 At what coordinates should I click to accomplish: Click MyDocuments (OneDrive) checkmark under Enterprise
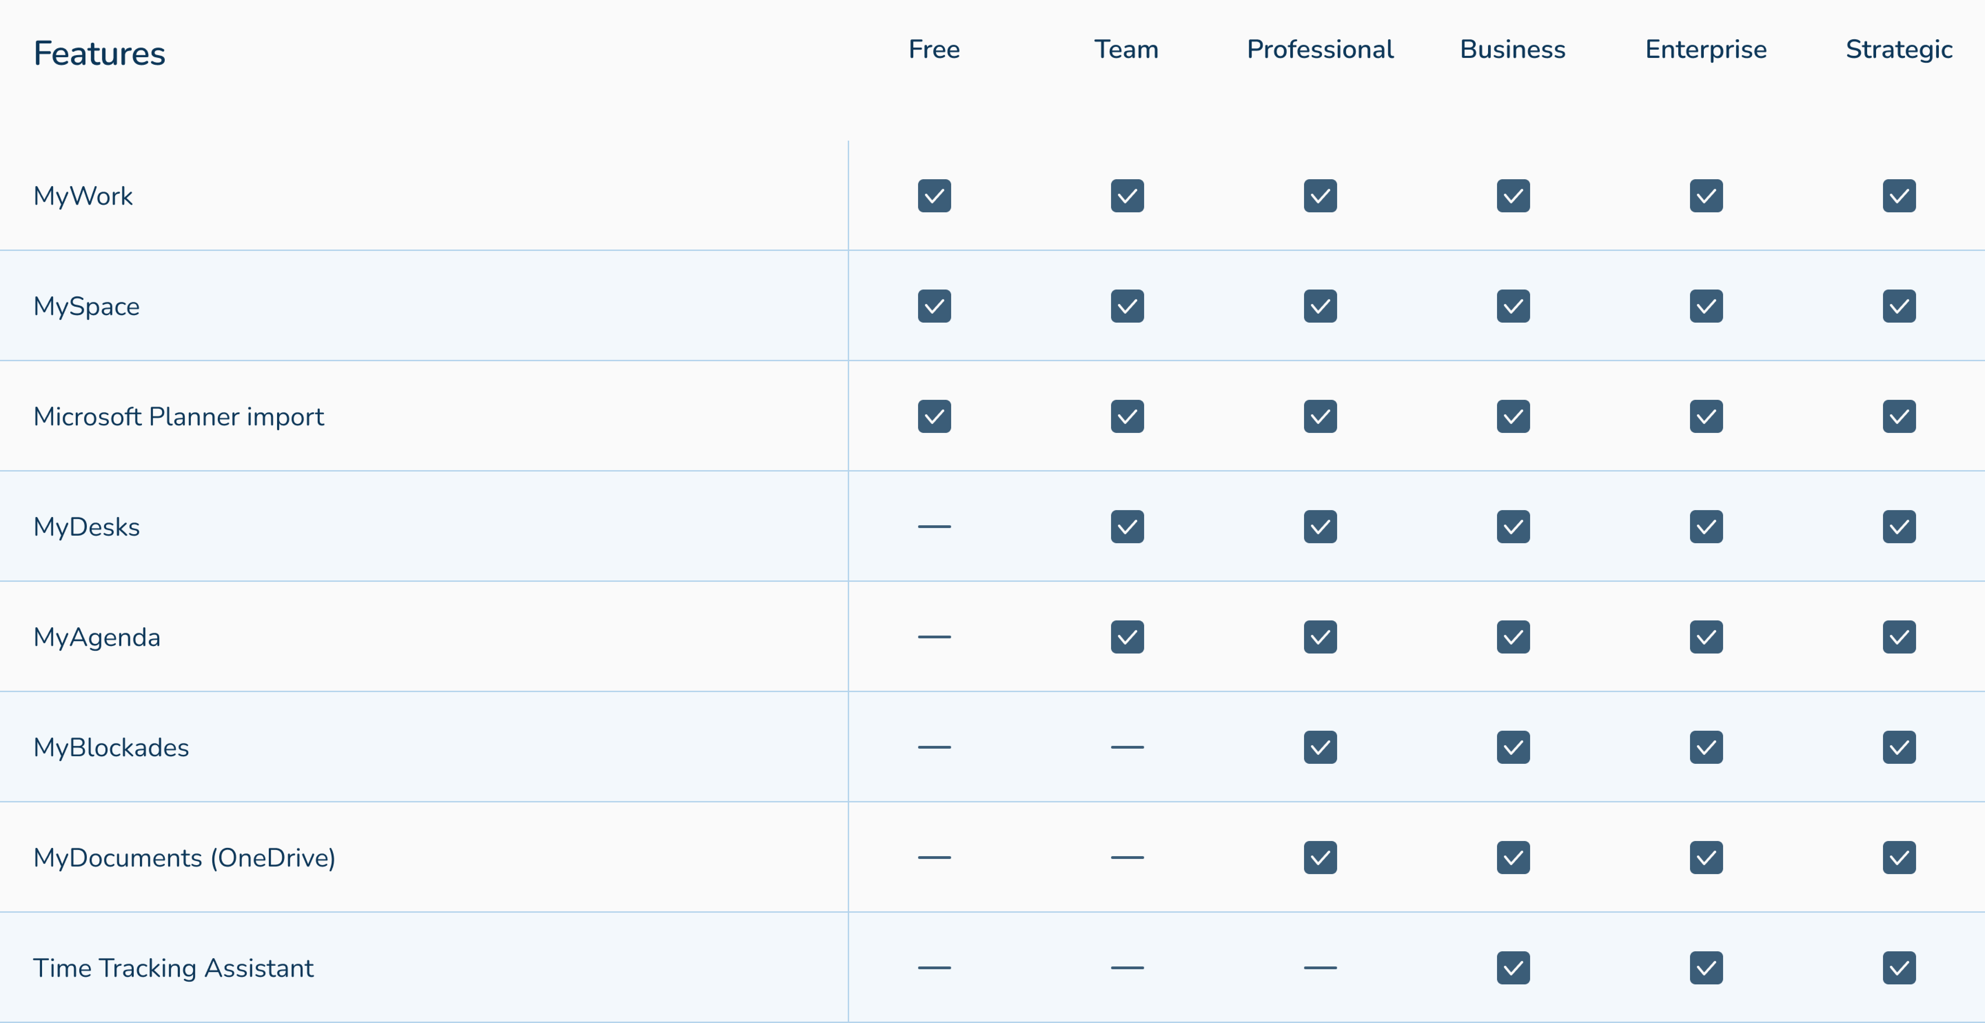pyautogui.click(x=1706, y=857)
